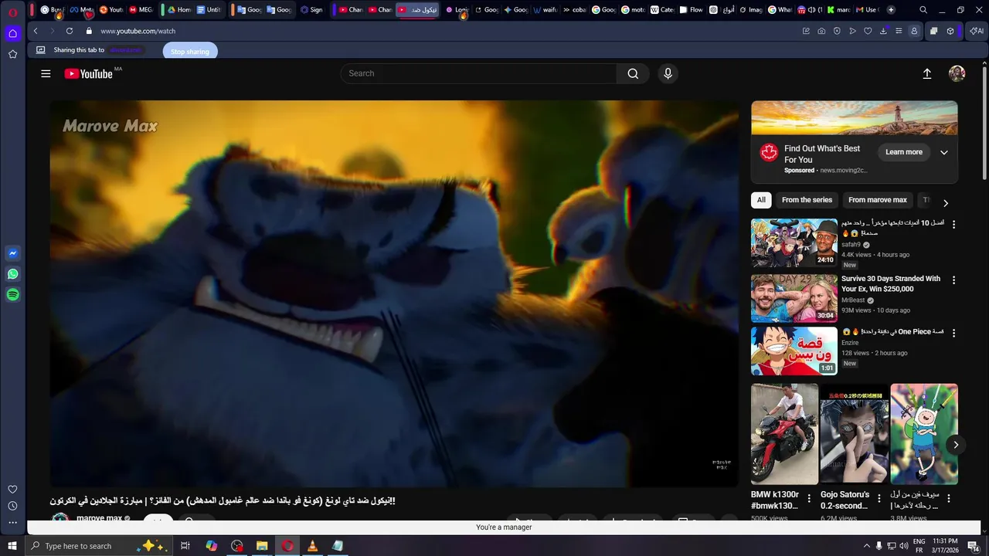Open safah9 video thumbnail with 24:10 duration

[x=794, y=242]
